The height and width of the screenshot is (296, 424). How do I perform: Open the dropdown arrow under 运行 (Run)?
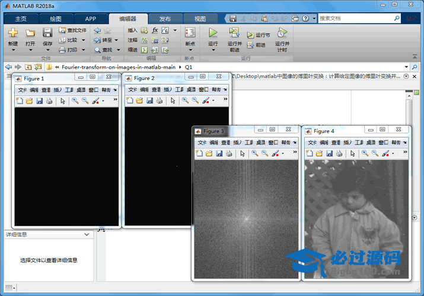coord(213,50)
